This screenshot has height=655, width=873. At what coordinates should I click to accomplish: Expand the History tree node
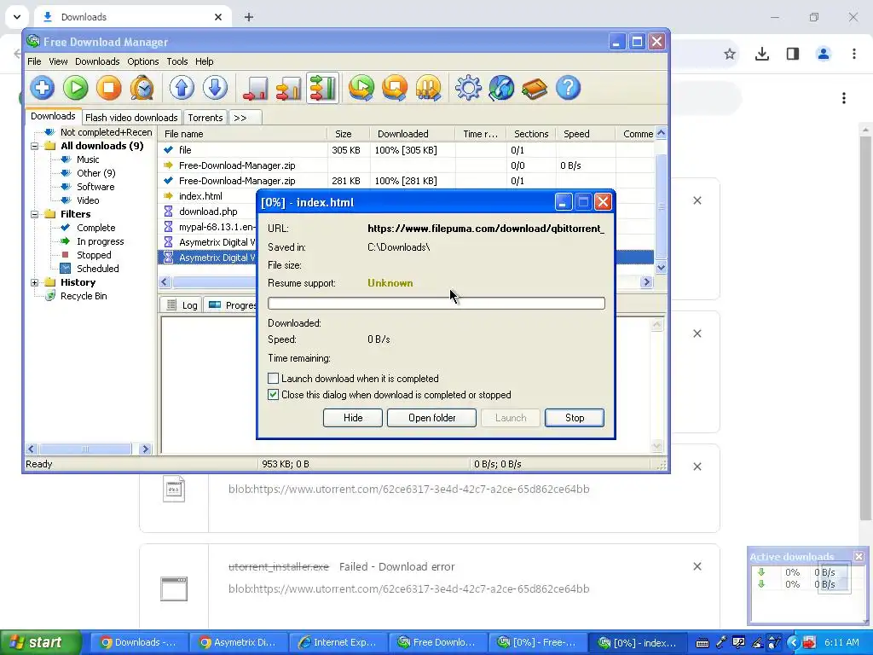pyautogui.click(x=34, y=282)
